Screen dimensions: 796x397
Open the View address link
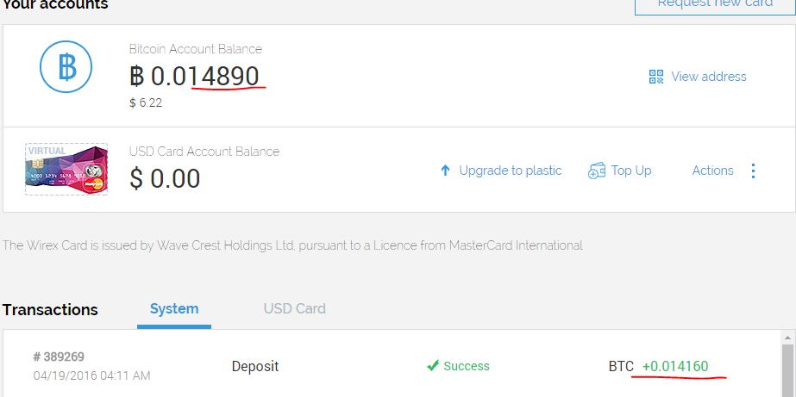(709, 77)
